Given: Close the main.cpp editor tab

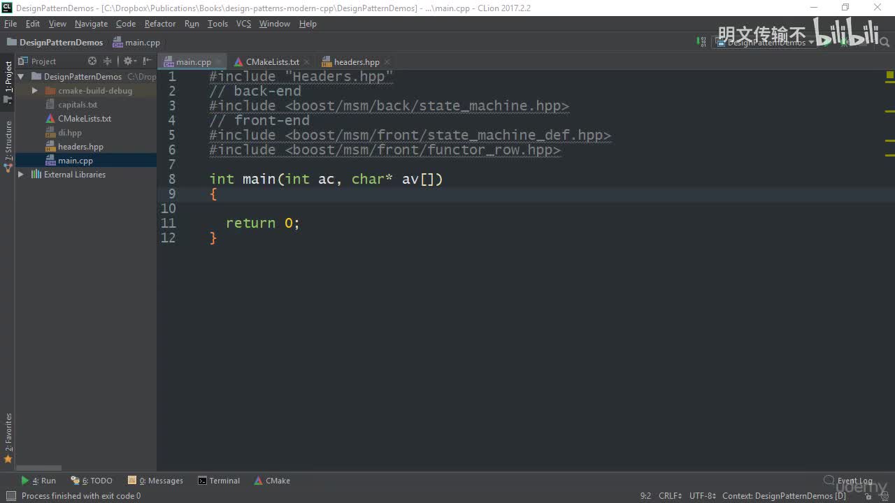Looking at the screenshot, I should point(218,62).
